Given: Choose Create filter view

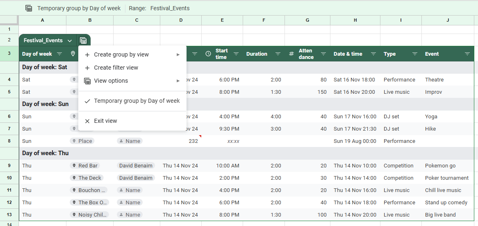Looking at the screenshot, I should point(132,68).
